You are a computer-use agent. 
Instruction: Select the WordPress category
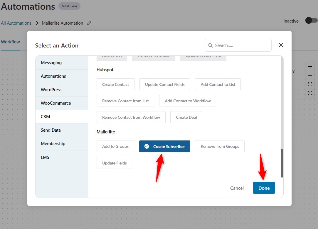[x=62, y=90]
